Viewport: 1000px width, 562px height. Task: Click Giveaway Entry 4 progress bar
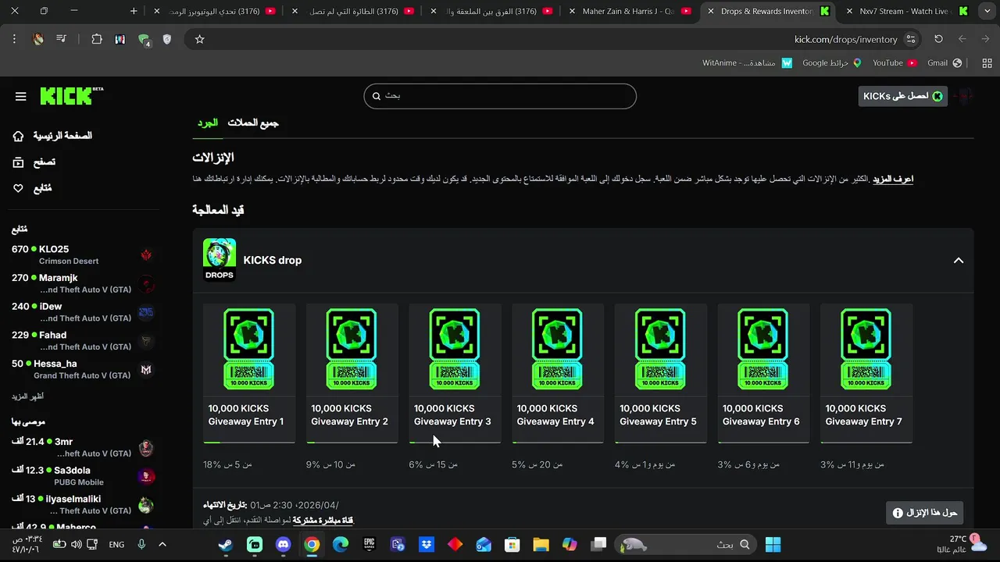pyautogui.click(x=558, y=443)
